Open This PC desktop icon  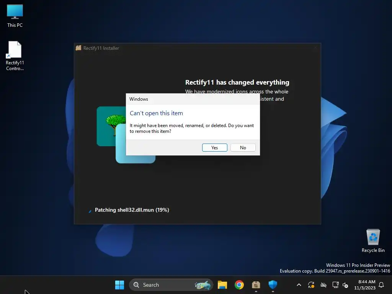click(x=15, y=16)
